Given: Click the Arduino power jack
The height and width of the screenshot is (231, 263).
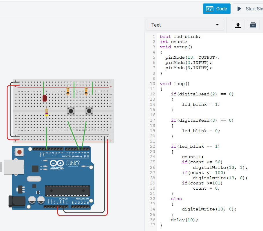Looking at the screenshot, I should point(17,202).
